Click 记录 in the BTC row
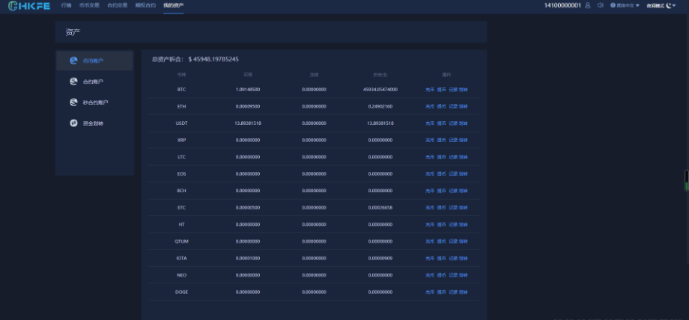689x320 pixels. [x=453, y=90]
